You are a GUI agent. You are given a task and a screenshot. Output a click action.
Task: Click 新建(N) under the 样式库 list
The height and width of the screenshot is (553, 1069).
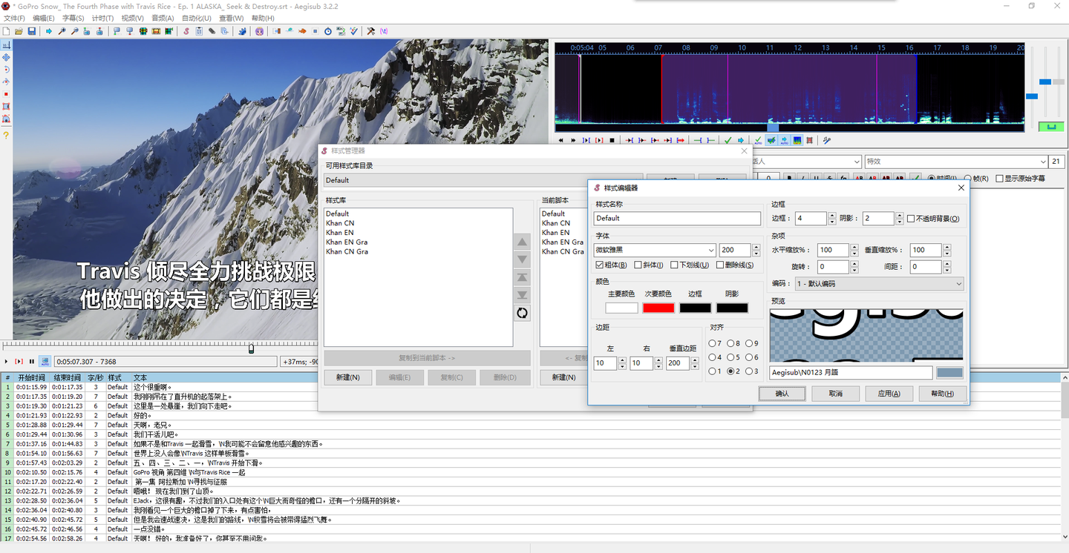[x=347, y=377]
